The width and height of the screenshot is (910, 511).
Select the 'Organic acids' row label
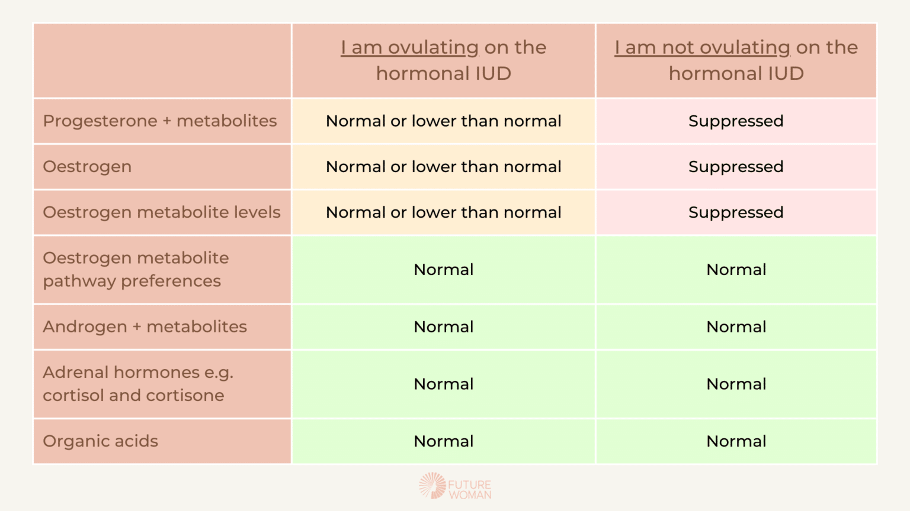point(100,441)
